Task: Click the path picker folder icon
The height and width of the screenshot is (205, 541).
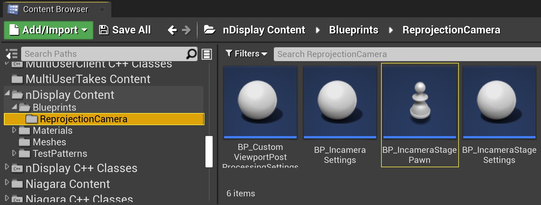Action: tap(209, 30)
